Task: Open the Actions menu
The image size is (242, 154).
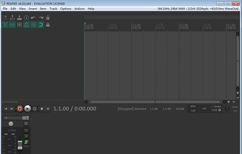Action: pos(79,8)
